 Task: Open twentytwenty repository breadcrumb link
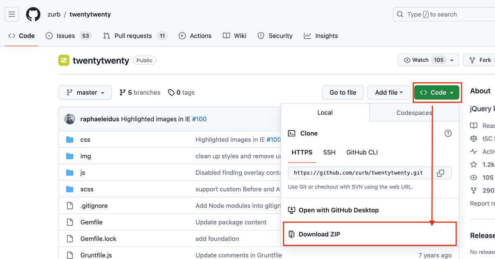(x=90, y=14)
